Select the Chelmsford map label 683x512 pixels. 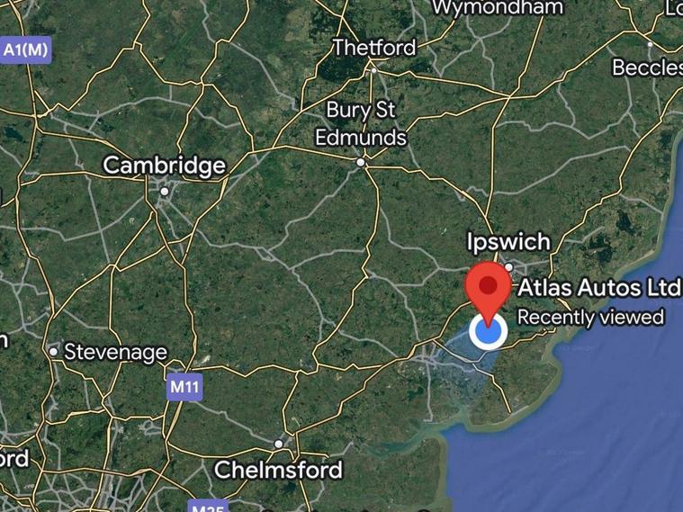[278, 471]
